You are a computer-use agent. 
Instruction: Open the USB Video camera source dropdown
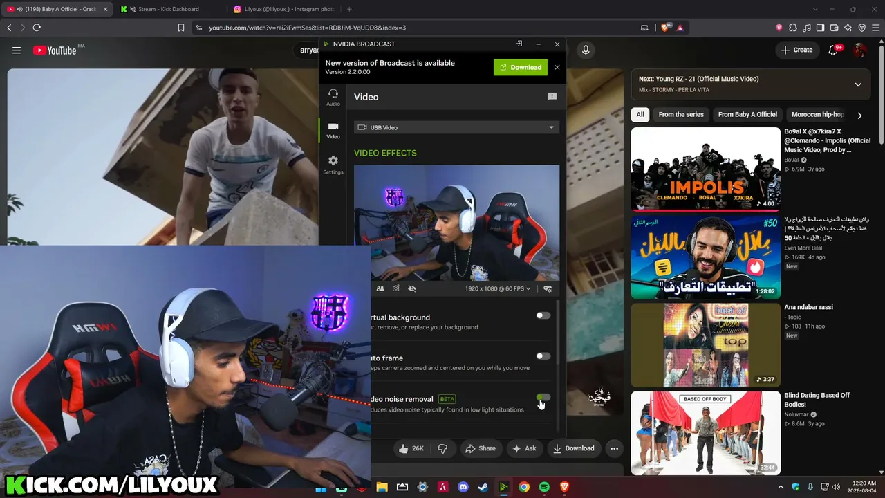click(456, 127)
